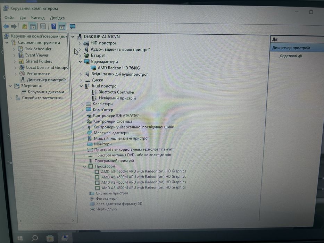Viewport: 324px width, 243px height.
Task: Select Керування дисками in left tree
Action: pos(46,92)
